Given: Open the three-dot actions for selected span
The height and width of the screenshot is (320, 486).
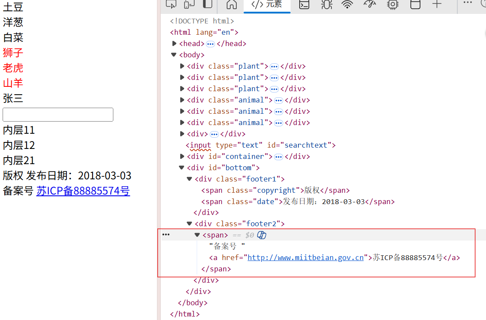Looking at the screenshot, I should pyautogui.click(x=166, y=234).
